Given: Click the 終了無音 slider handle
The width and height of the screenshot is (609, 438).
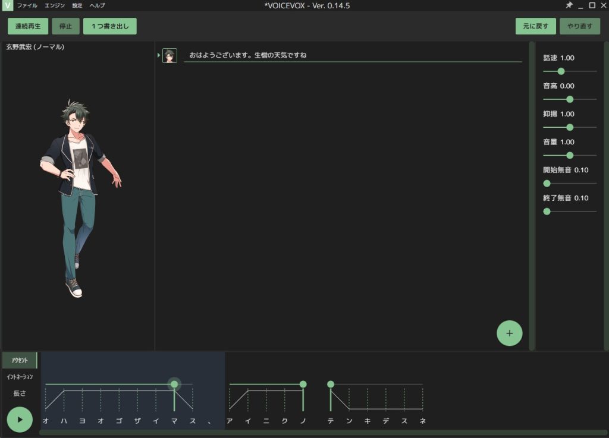Looking at the screenshot, I should 547,212.
